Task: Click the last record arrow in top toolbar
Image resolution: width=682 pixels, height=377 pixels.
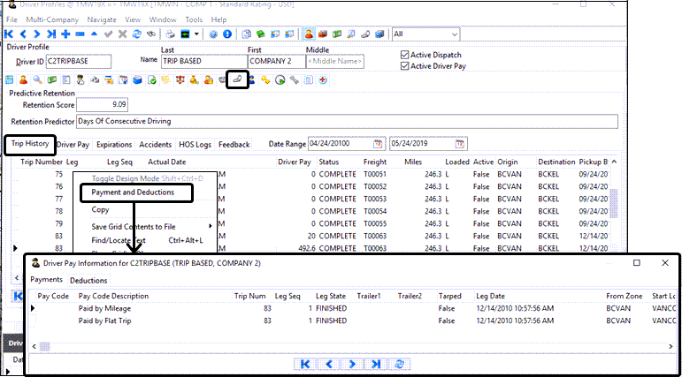Action: tap(51, 34)
